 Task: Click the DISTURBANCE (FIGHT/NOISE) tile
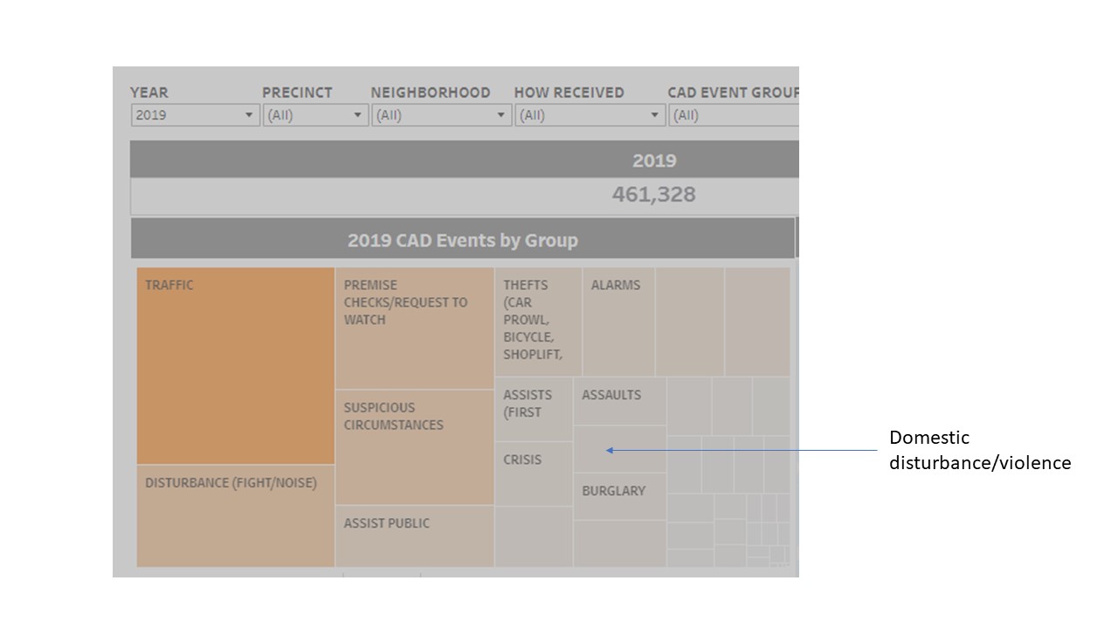(235, 515)
